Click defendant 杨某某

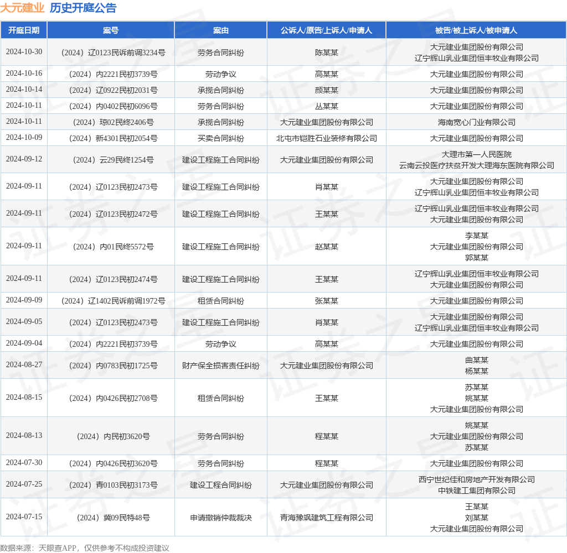pyautogui.click(x=477, y=371)
